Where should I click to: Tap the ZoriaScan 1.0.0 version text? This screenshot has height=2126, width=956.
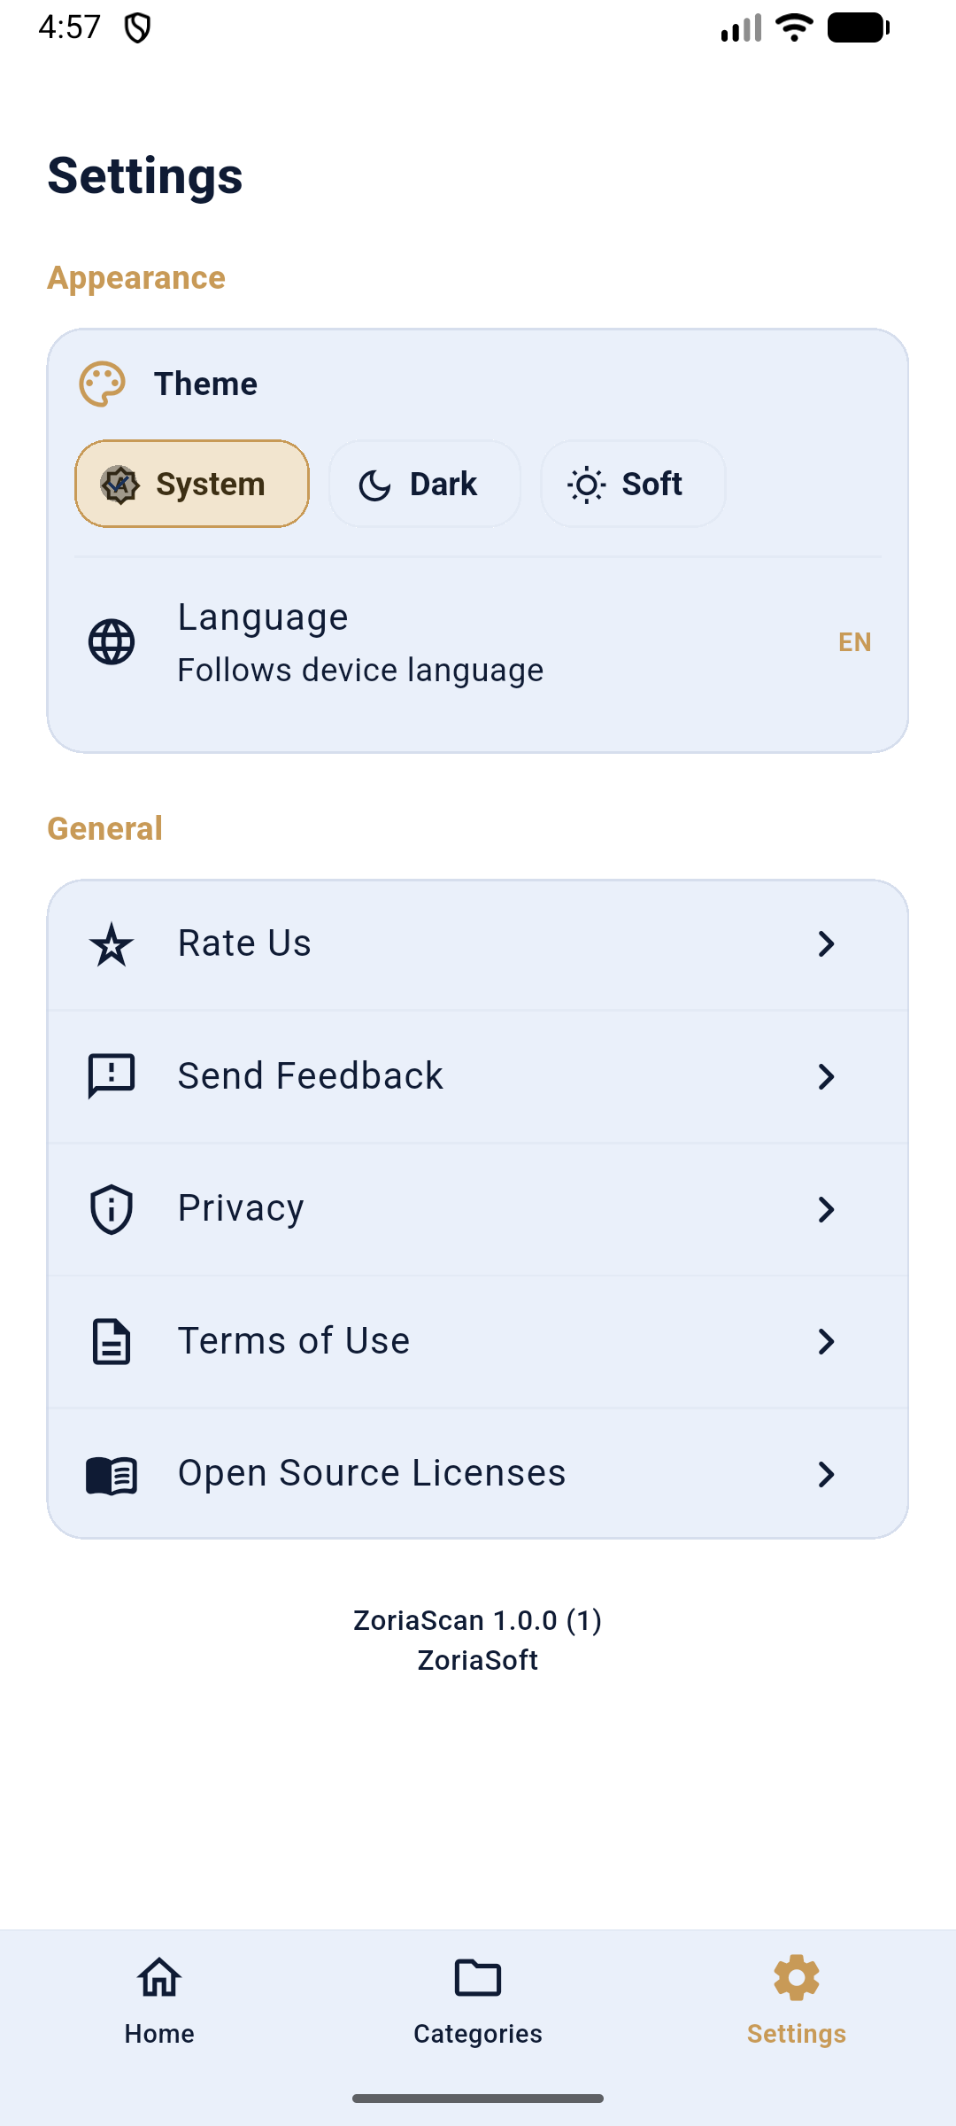click(x=478, y=1620)
